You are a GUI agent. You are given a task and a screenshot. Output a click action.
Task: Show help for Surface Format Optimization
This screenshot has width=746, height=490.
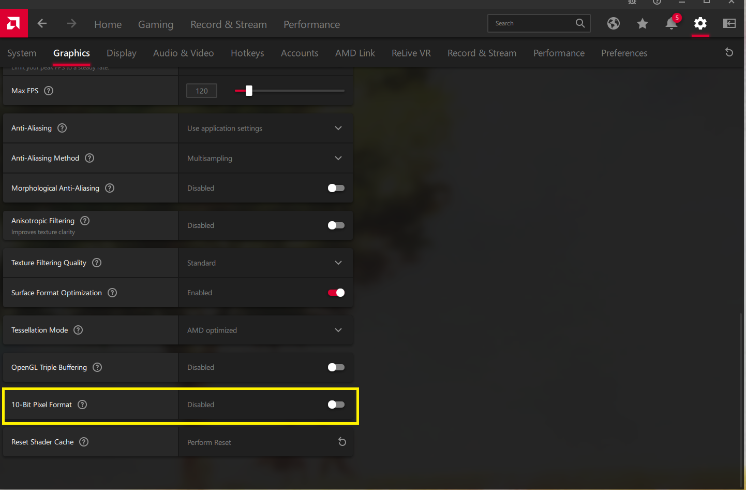click(x=112, y=293)
